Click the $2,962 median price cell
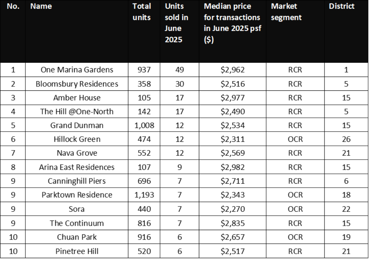 pos(232,70)
